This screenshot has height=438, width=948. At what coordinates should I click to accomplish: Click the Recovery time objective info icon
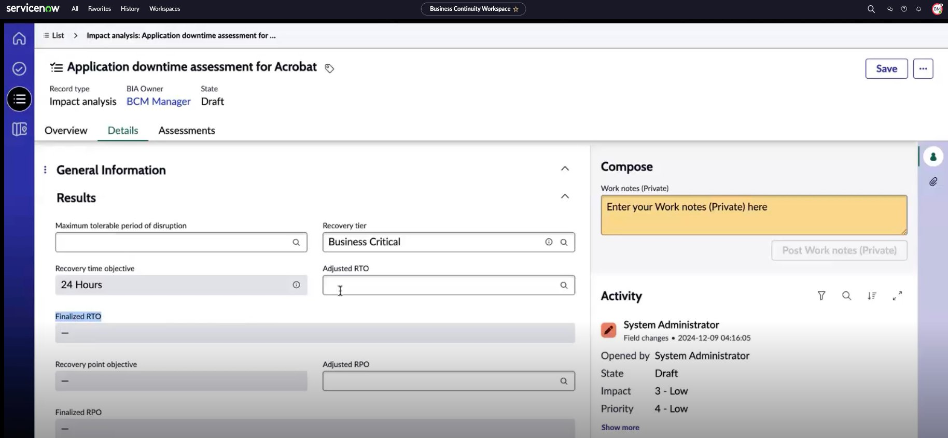coord(296,285)
